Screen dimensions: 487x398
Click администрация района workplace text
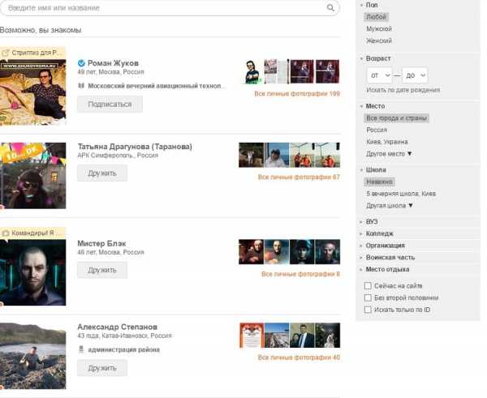(x=124, y=349)
